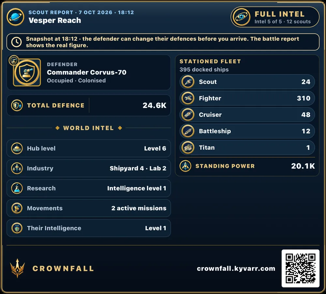
Task: Click the Research flask icon
Action: tap(17, 188)
